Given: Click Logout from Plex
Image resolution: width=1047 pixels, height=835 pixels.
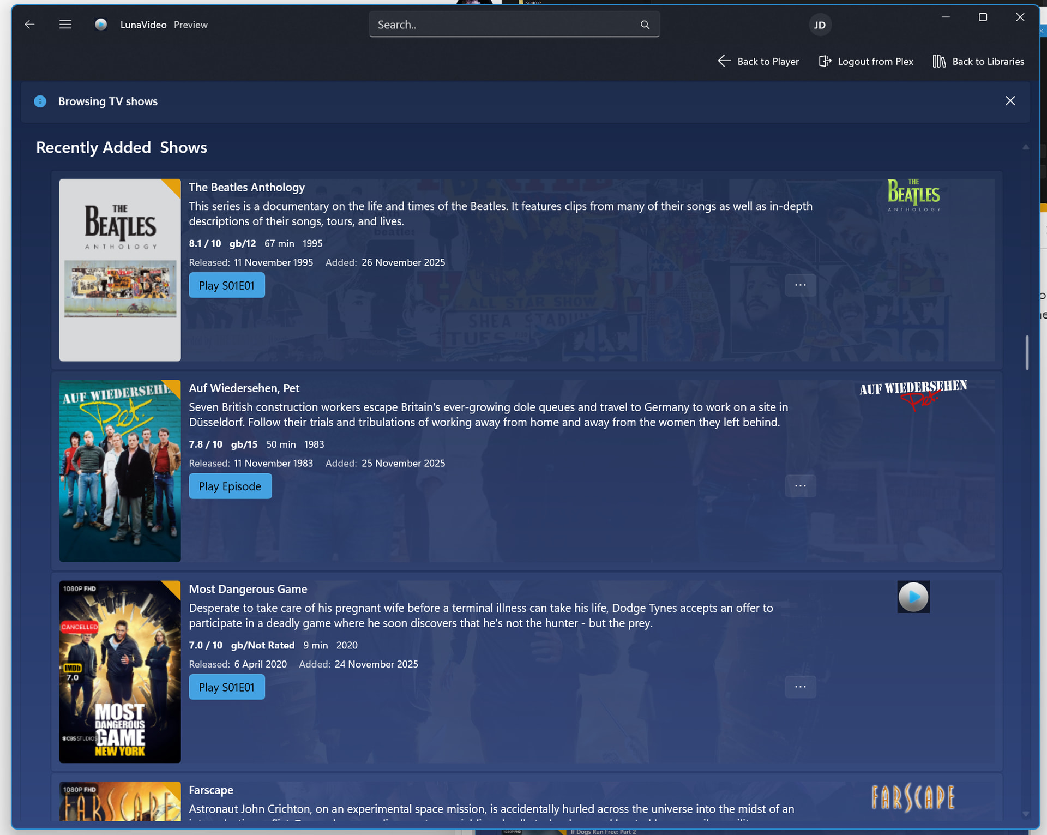Looking at the screenshot, I should (x=866, y=62).
